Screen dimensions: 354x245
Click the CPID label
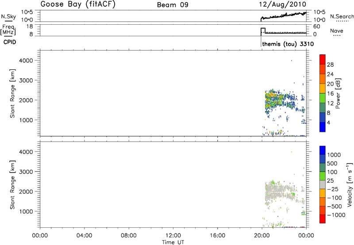click(8, 42)
